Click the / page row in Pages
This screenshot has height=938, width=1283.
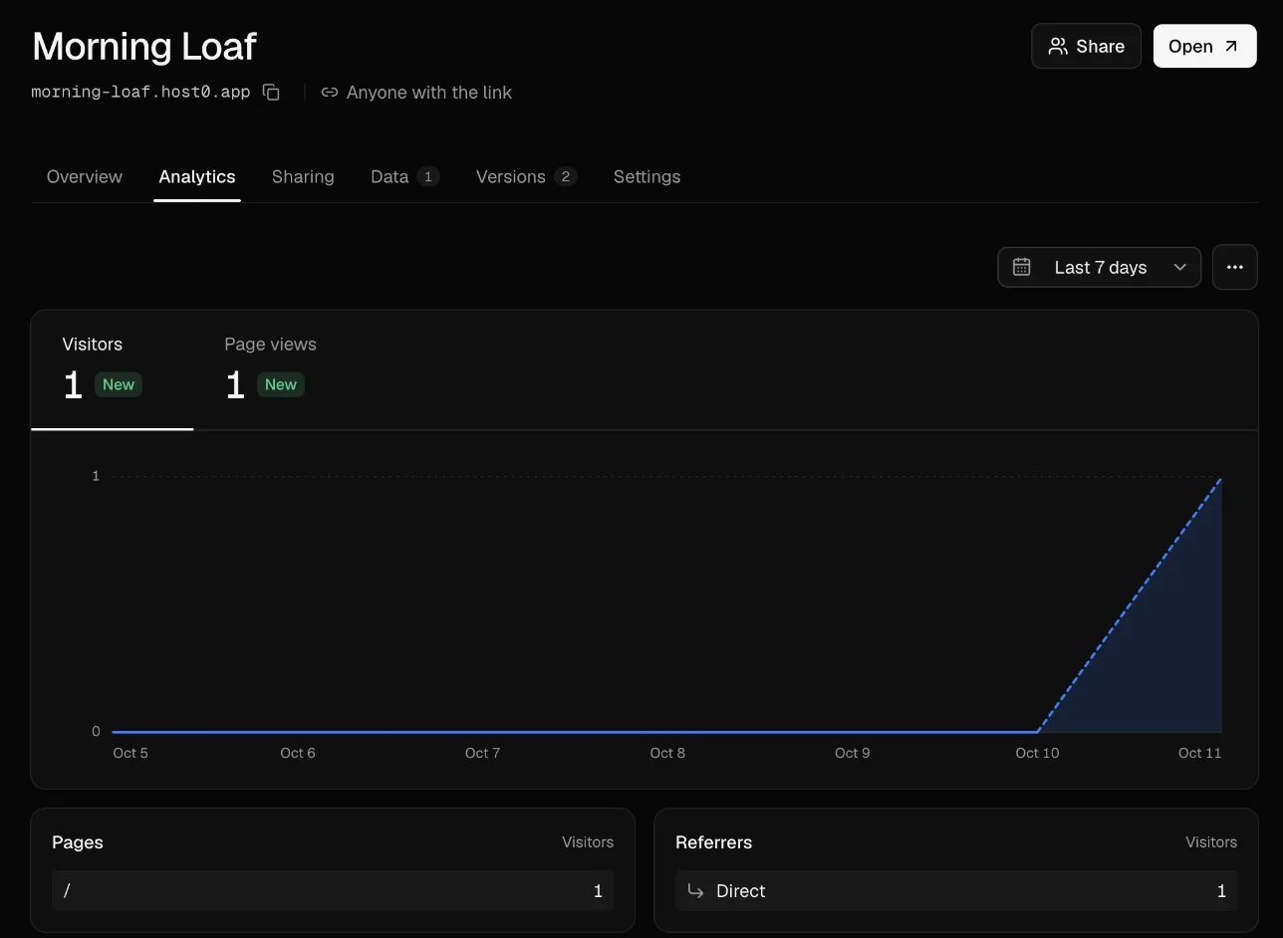tap(333, 891)
